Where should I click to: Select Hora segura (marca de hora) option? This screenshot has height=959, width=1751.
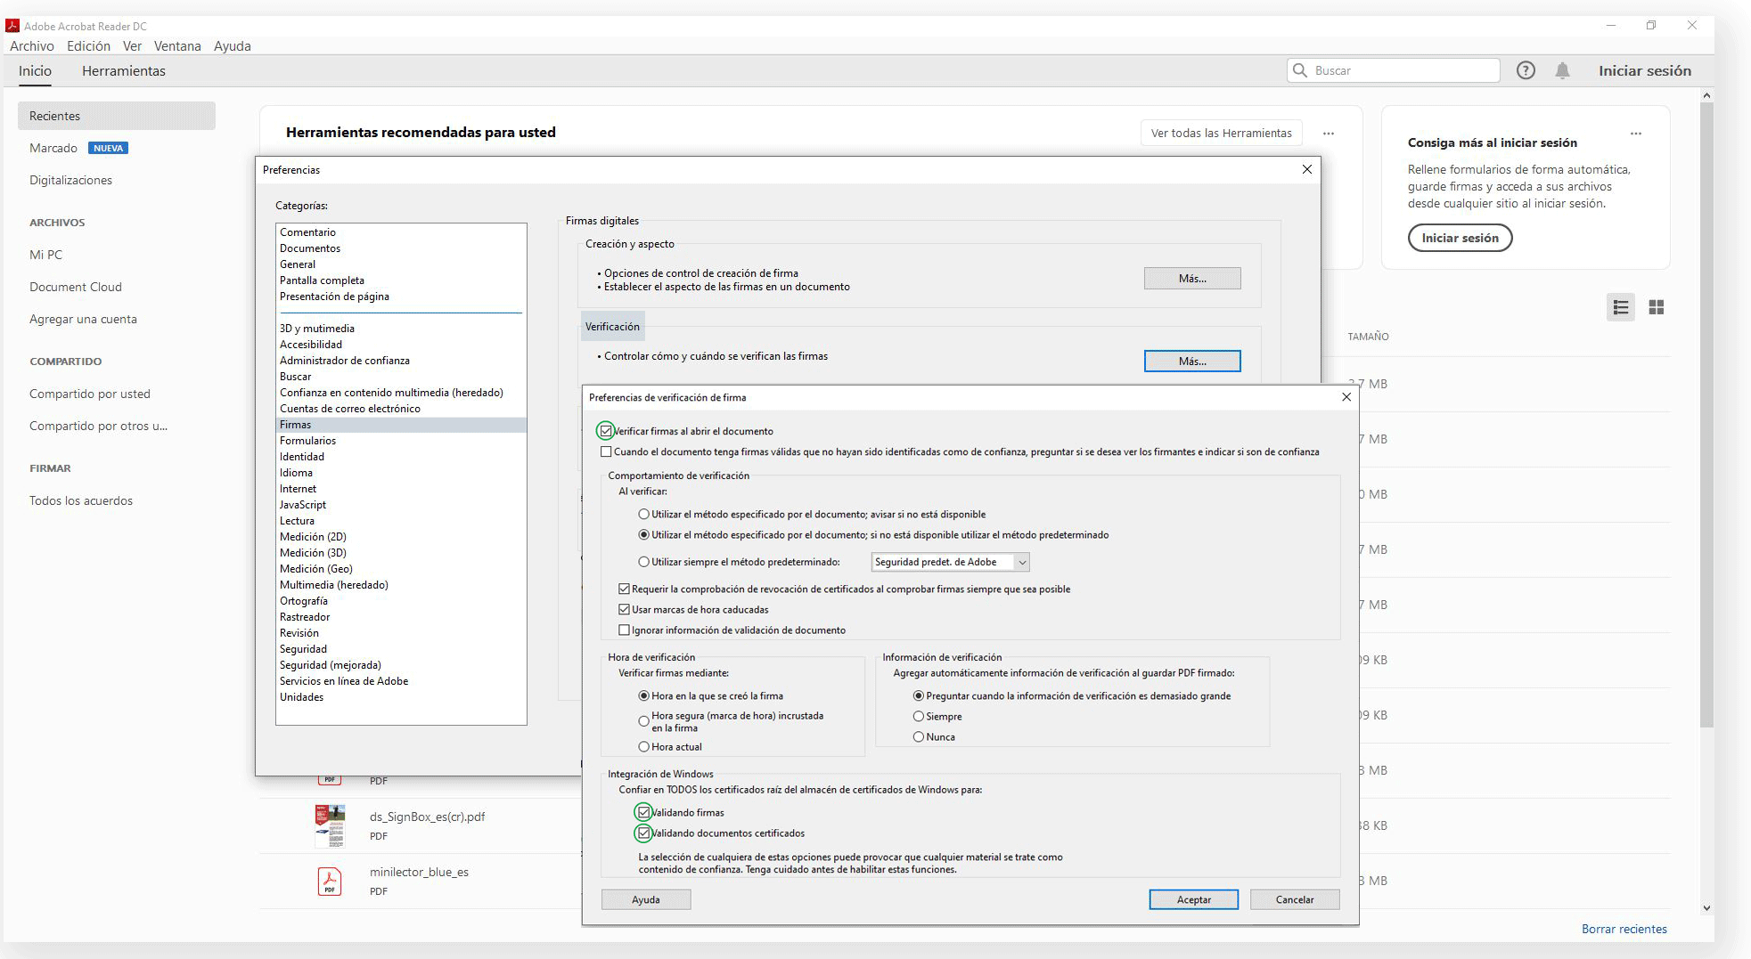tap(643, 721)
